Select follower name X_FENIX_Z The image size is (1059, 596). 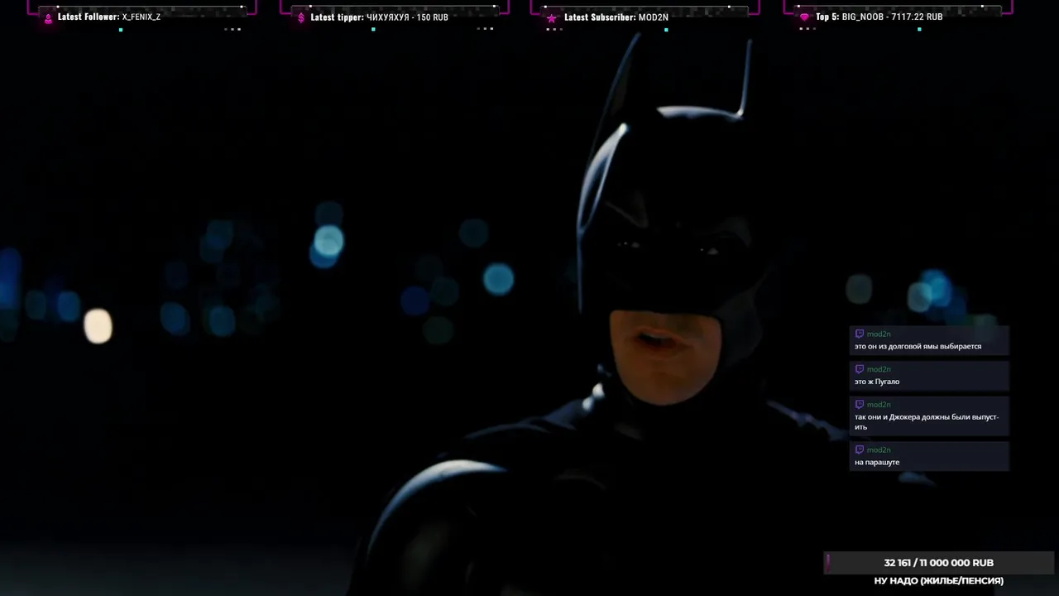tap(141, 17)
